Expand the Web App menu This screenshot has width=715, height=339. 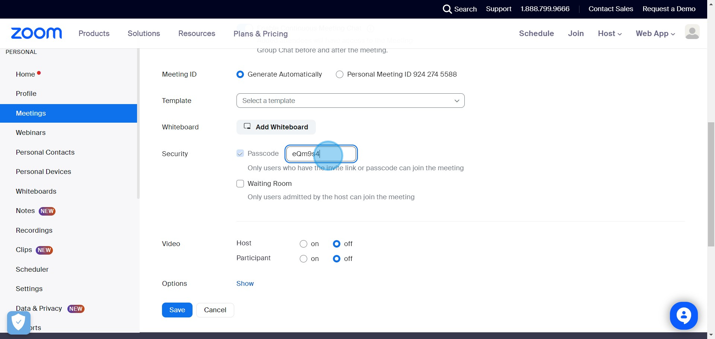coord(655,33)
